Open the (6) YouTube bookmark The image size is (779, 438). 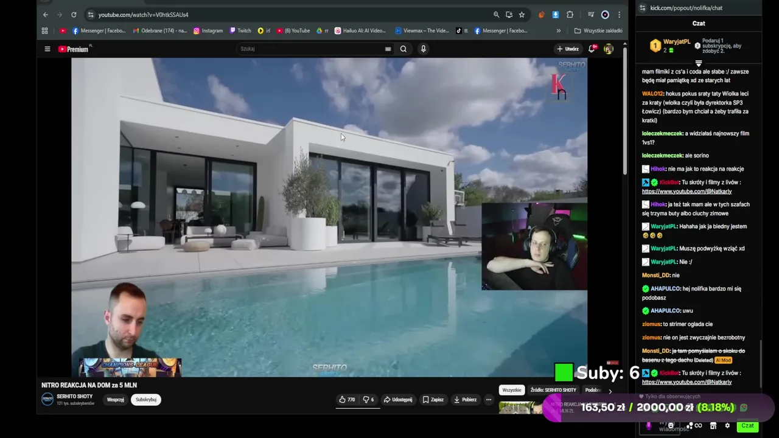click(293, 30)
